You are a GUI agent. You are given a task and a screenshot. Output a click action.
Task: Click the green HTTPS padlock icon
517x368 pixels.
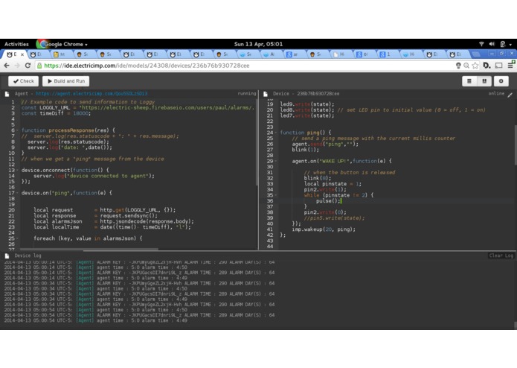(39, 66)
